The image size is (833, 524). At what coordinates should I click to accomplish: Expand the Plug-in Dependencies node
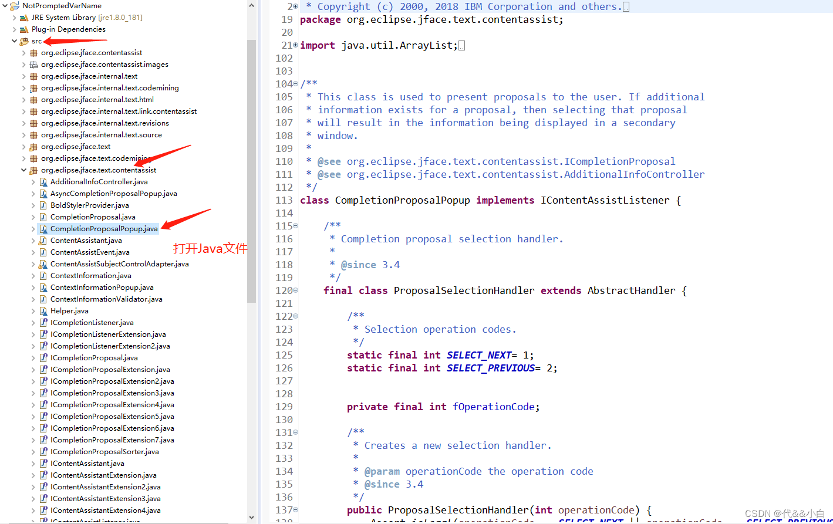click(14, 29)
